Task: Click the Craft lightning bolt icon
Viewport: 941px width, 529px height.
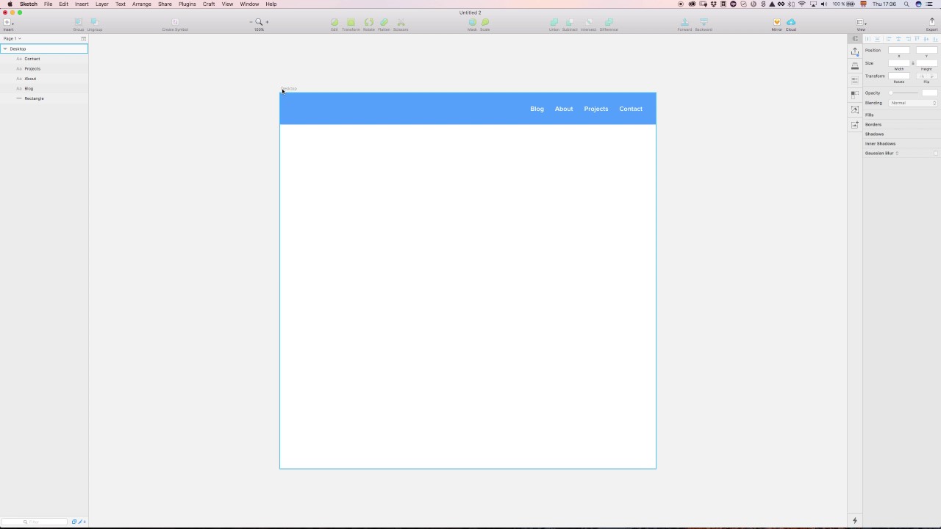Action: 854,520
